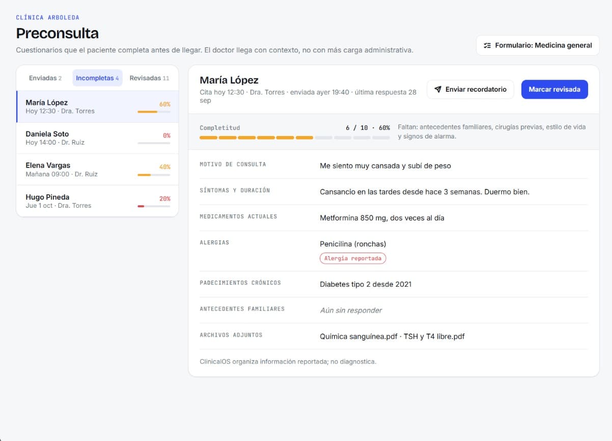Click the checklist icon beside Formulario
612x441 pixels.
(487, 45)
